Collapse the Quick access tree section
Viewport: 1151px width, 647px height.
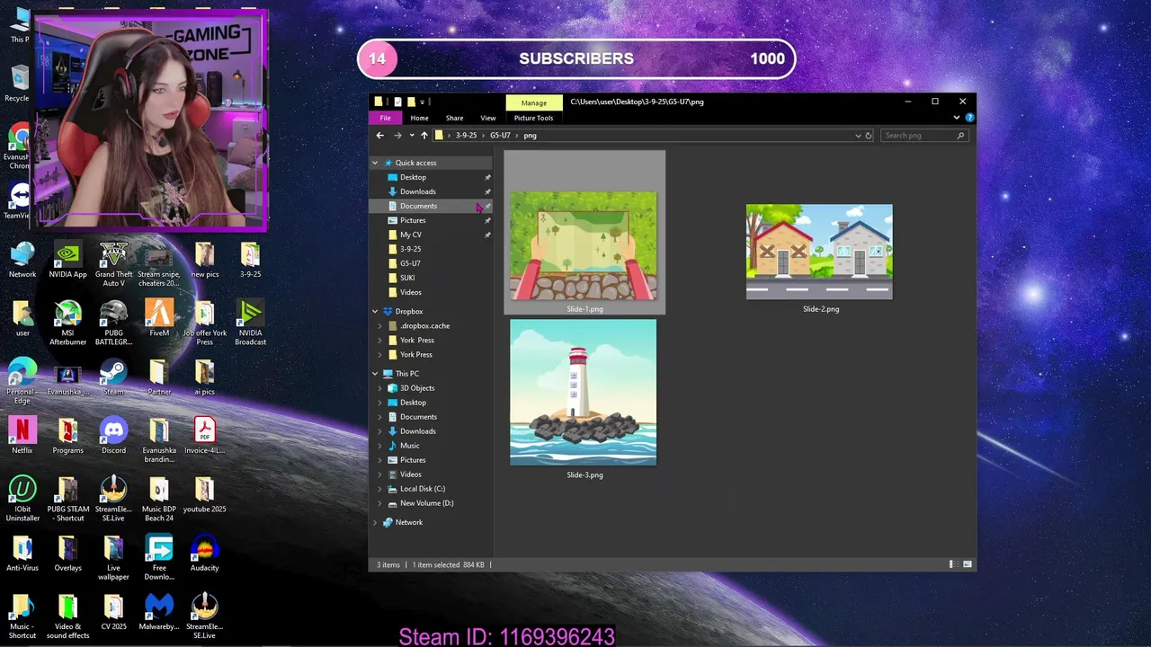pyautogui.click(x=375, y=163)
